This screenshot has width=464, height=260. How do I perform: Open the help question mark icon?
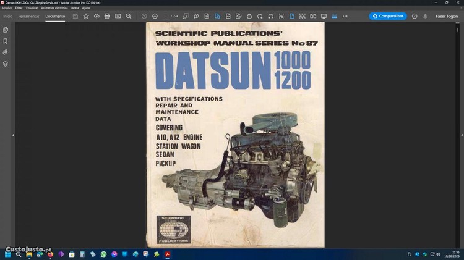click(415, 16)
